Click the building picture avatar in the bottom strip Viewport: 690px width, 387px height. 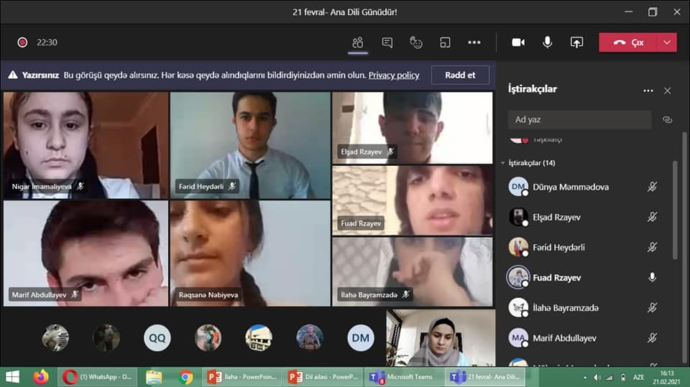(x=259, y=337)
